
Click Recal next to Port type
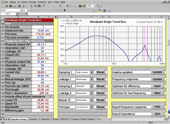click(x=100, y=107)
